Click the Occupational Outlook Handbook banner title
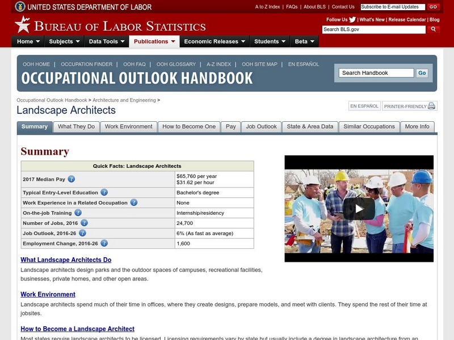Screen dimensions: 454x340 [137, 78]
